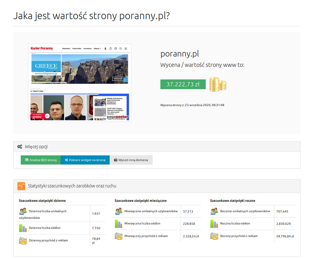Click the daily unique users people icon
Screen dimensions: 311x259
tap(23, 211)
